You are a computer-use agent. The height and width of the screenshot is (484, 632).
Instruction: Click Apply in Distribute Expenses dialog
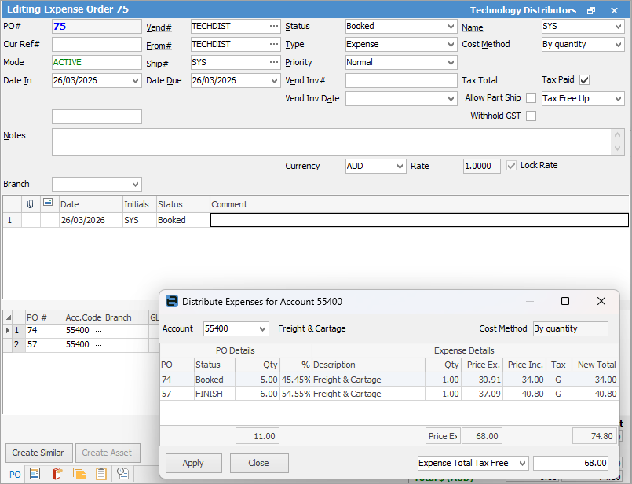(193, 464)
